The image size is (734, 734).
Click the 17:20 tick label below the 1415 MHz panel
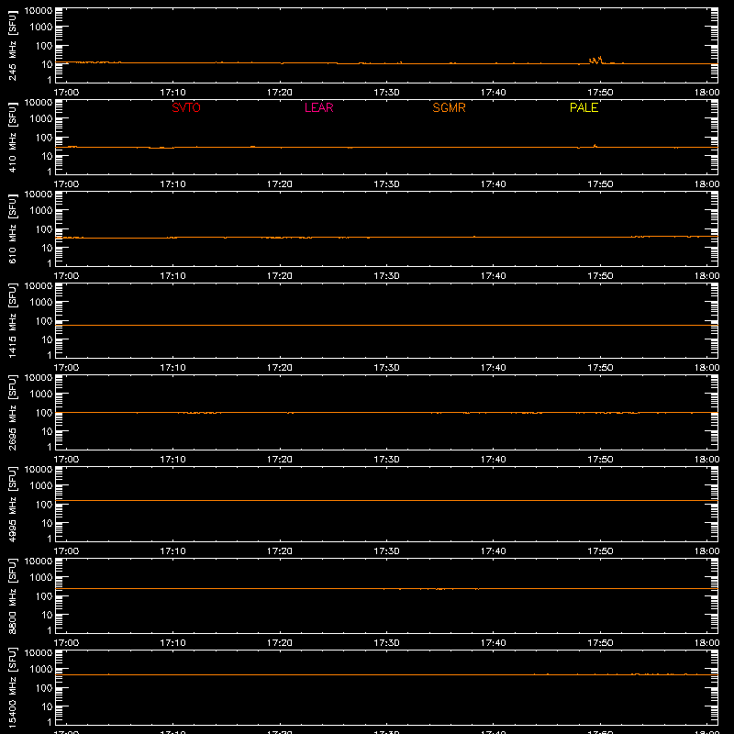point(280,368)
